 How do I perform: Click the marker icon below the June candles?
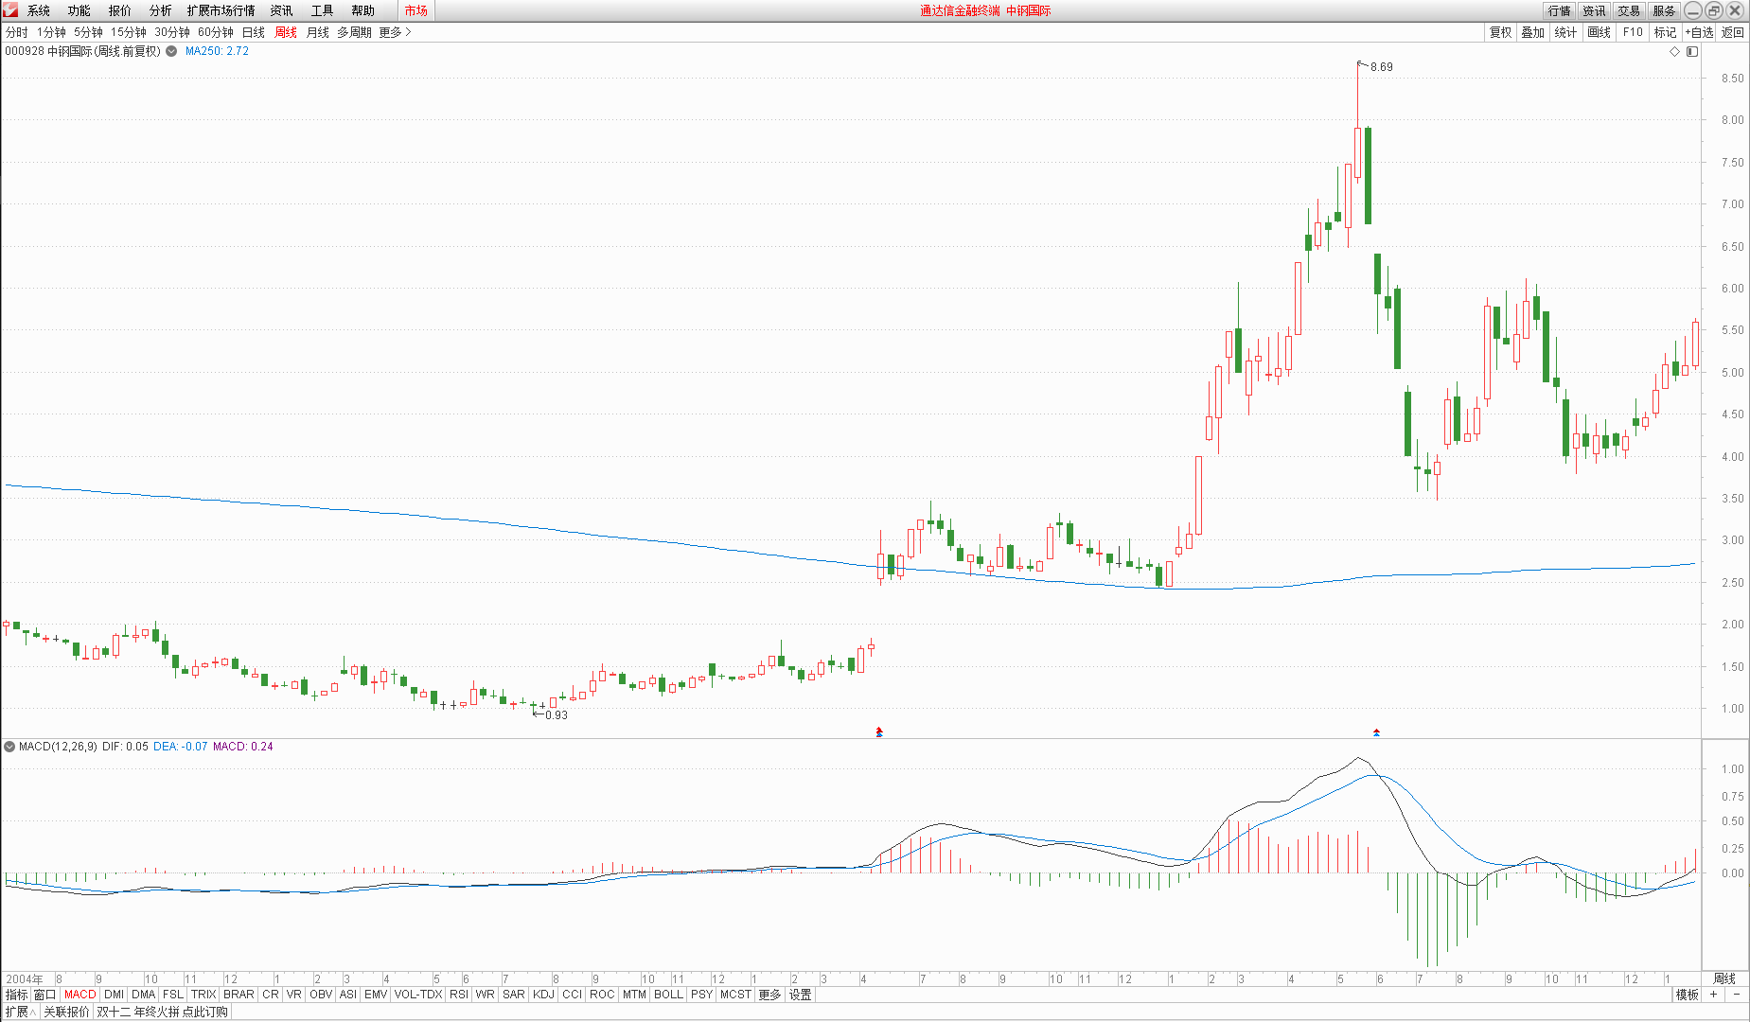point(1376,731)
